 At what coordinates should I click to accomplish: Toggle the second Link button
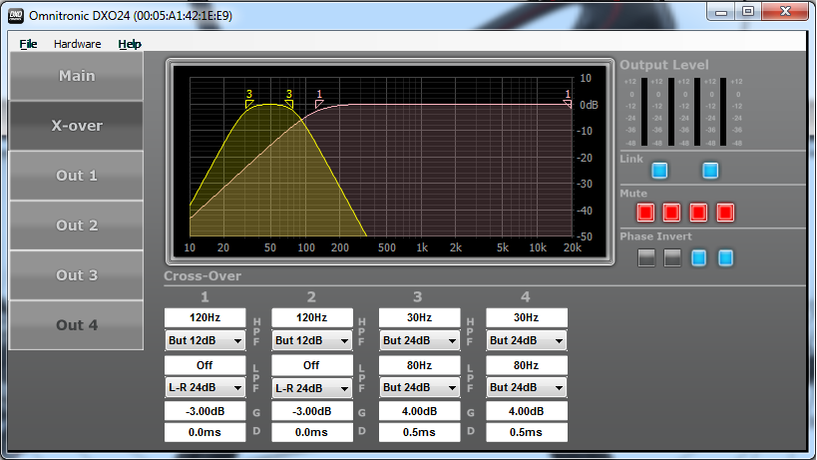tap(710, 171)
